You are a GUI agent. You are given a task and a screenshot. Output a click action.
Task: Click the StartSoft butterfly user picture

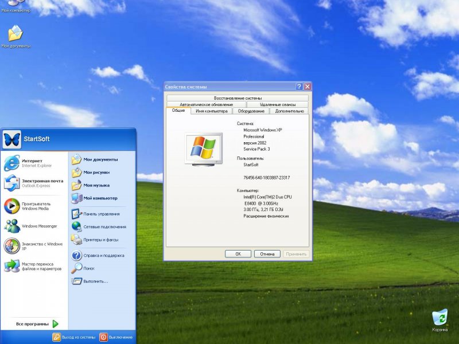point(11,139)
